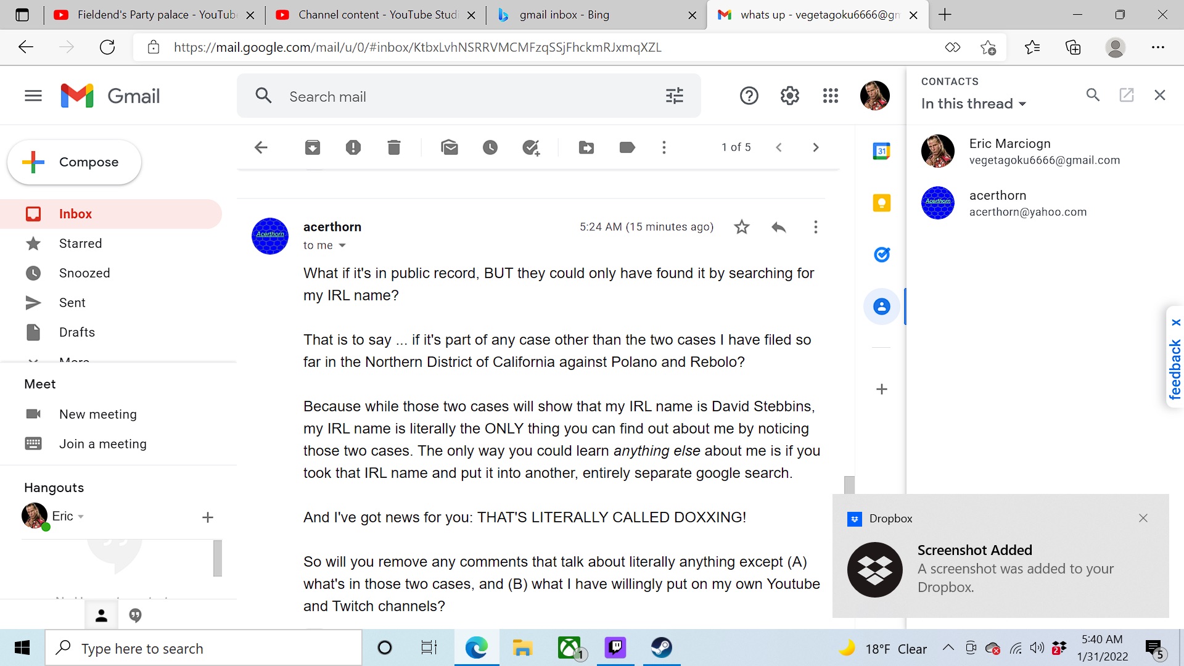Open Windows Start menu
The image size is (1184, 666).
coord(22,647)
